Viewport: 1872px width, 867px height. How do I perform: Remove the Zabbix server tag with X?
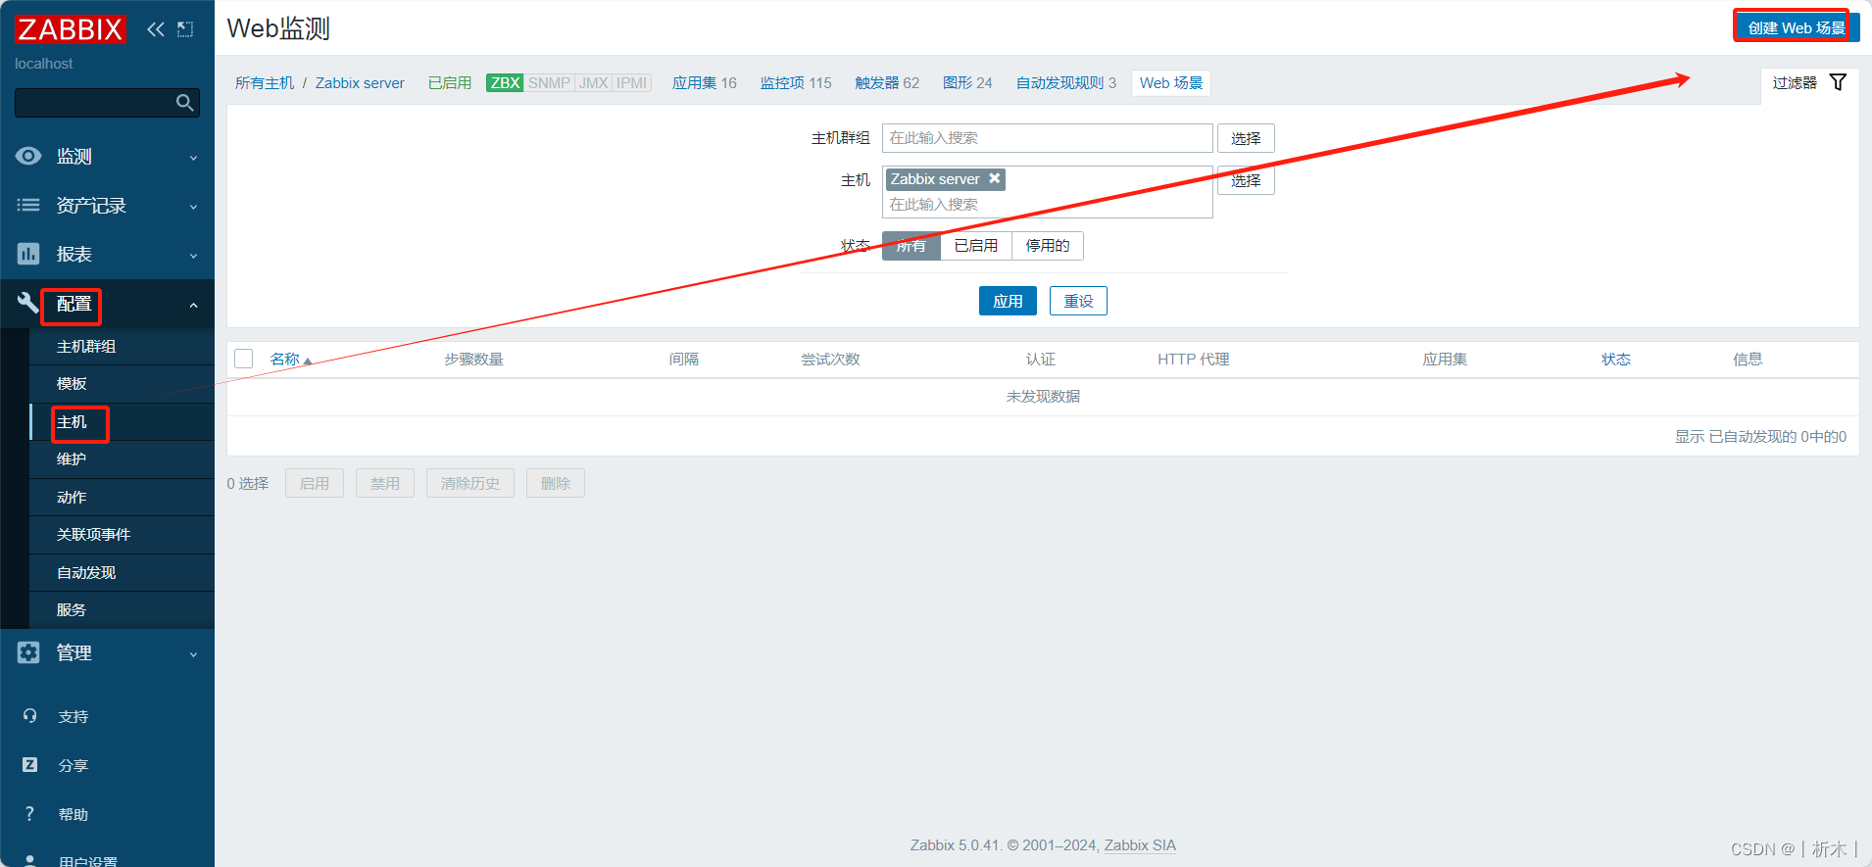(994, 178)
